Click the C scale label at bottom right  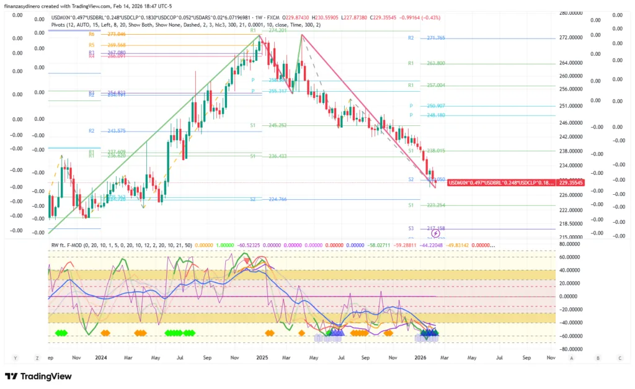(619, 358)
